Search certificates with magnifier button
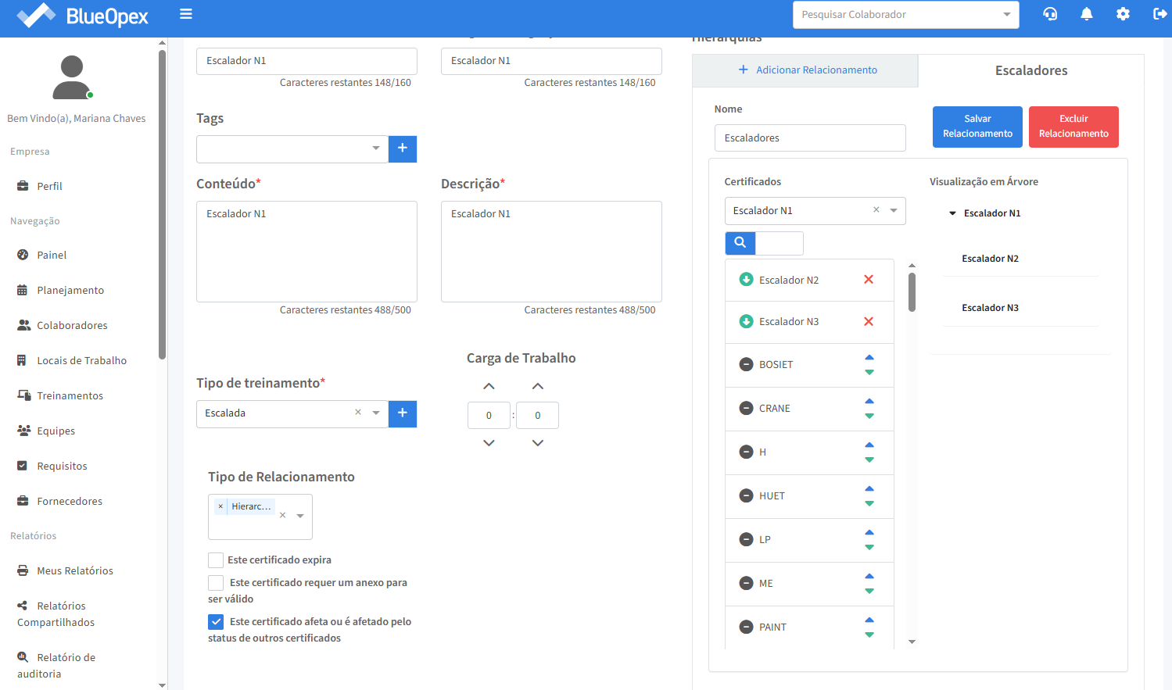1172x690 pixels. pos(740,243)
